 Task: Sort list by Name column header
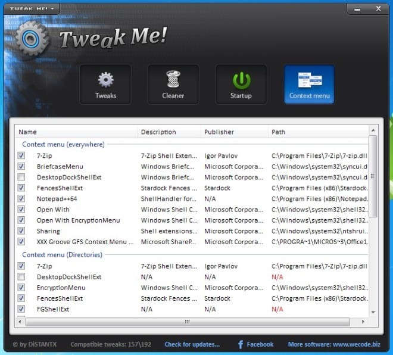(x=76, y=132)
